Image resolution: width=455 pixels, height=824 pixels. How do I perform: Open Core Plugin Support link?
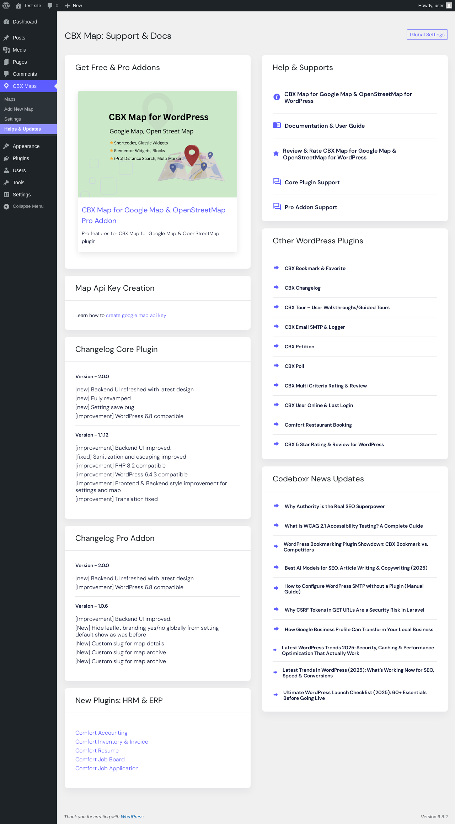click(312, 182)
